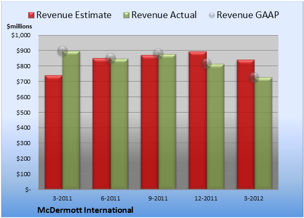Click the red Revenue Estimate legend swatch
Image resolution: width=304 pixels, height=218 pixels.
click(31, 15)
